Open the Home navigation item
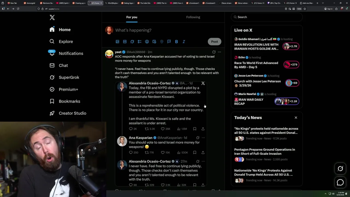 point(60,30)
